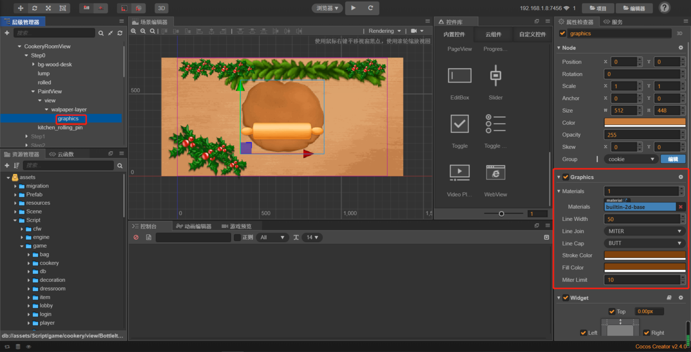The width and height of the screenshot is (691, 352).
Task: Expand the Prefab folder in assets
Action: click(15, 195)
